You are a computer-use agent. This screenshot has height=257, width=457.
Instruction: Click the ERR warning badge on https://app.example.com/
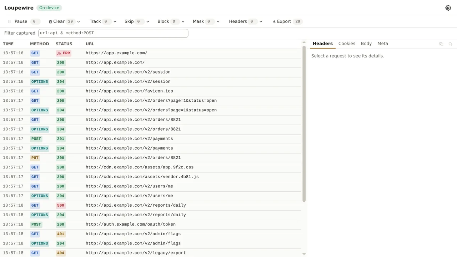pos(64,53)
